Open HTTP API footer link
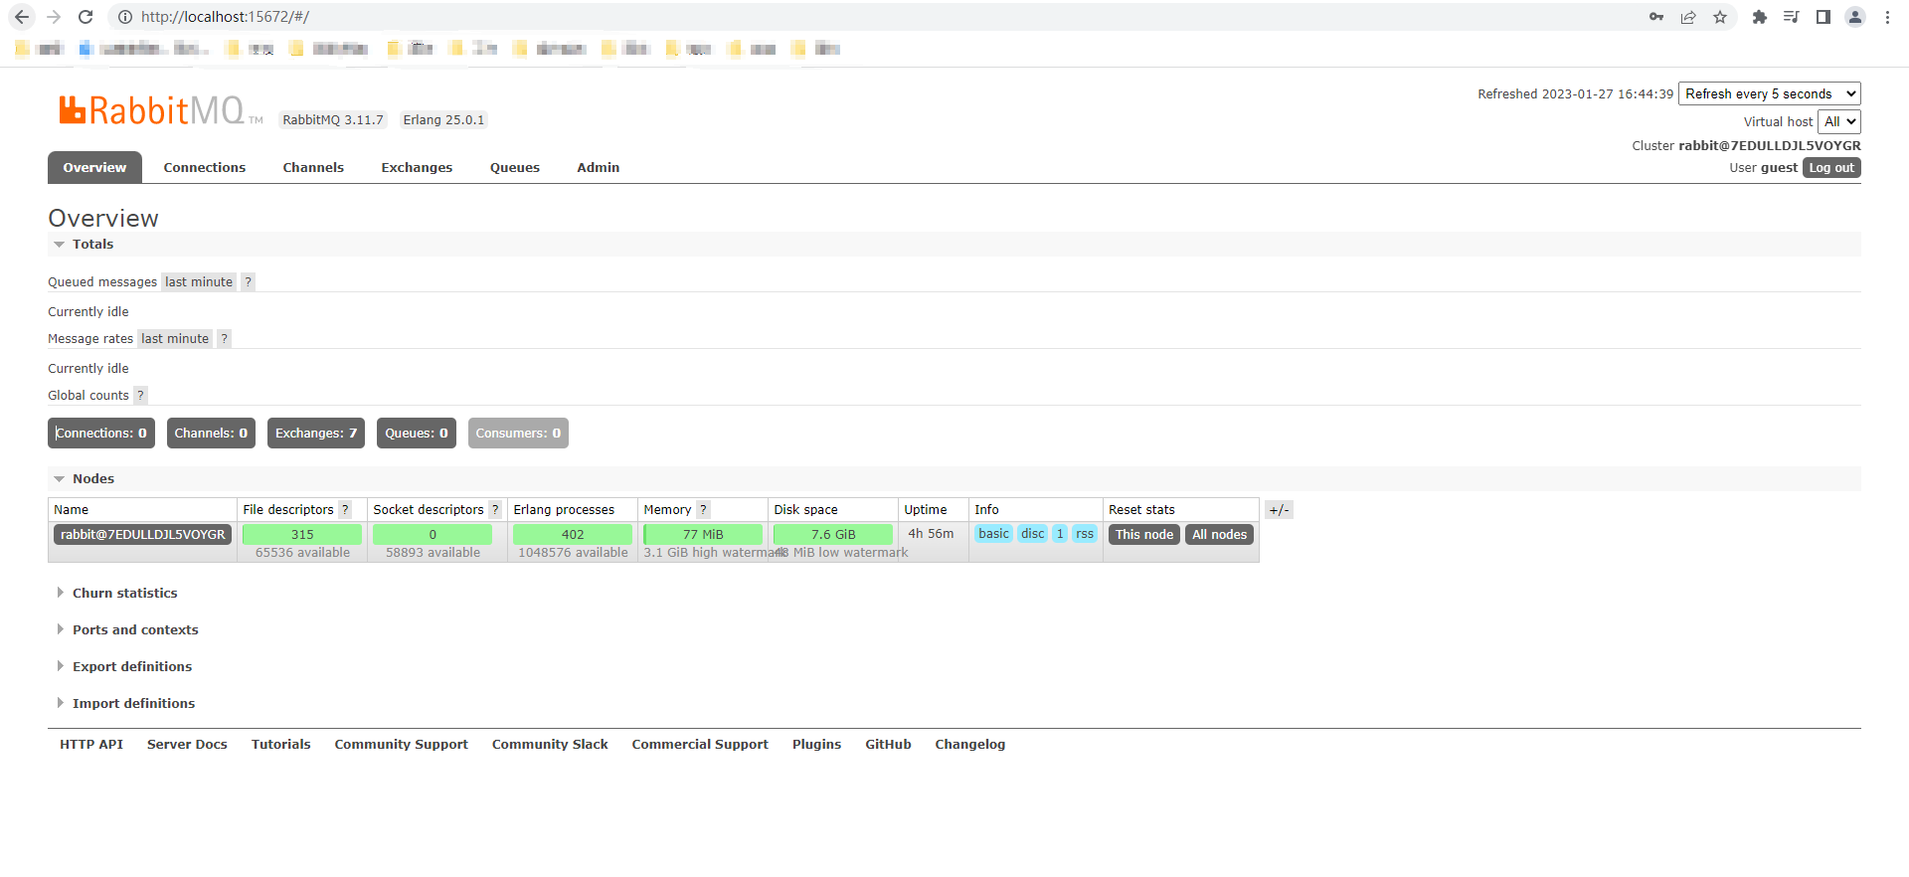 91,745
